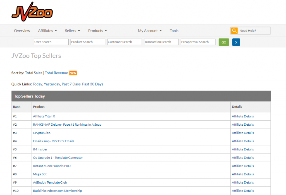This screenshot has width=286, height=195.
Task: Focus the Preapproval Search field
Action: (198, 42)
